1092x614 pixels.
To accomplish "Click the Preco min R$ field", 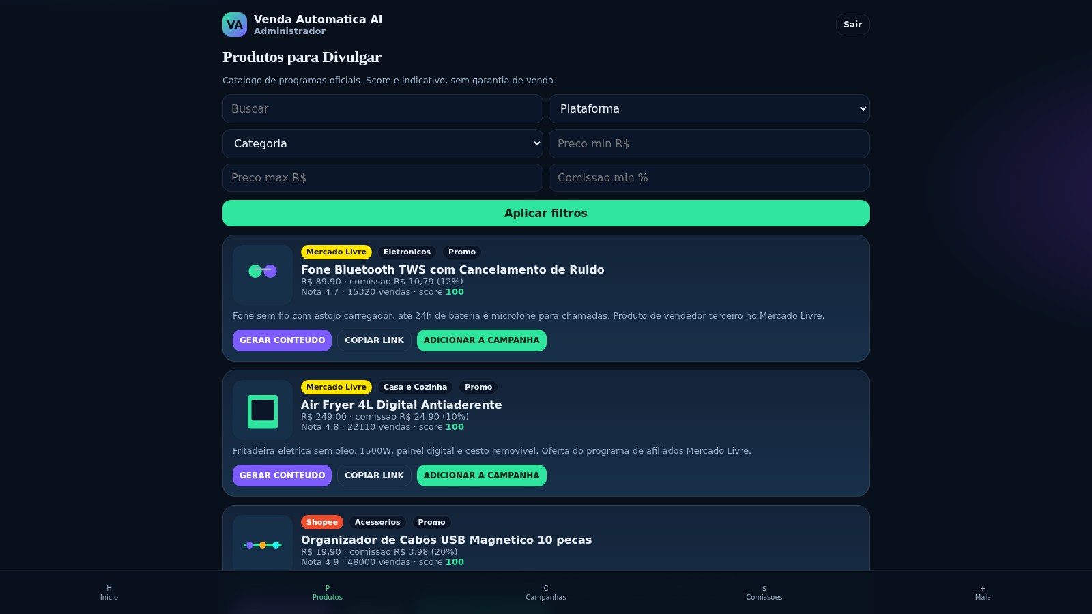I will (709, 143).
